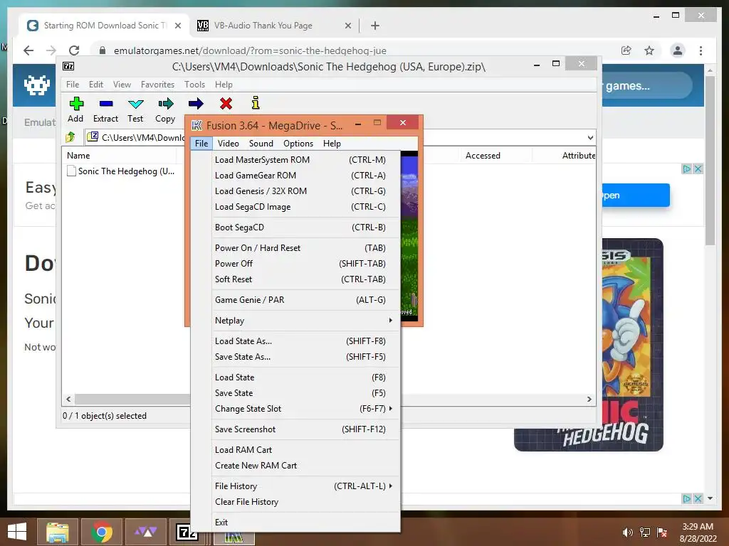Click the Chrome taskbar icon
The height and width of the screenshot is (546, 729).
[x=102, y=532]
